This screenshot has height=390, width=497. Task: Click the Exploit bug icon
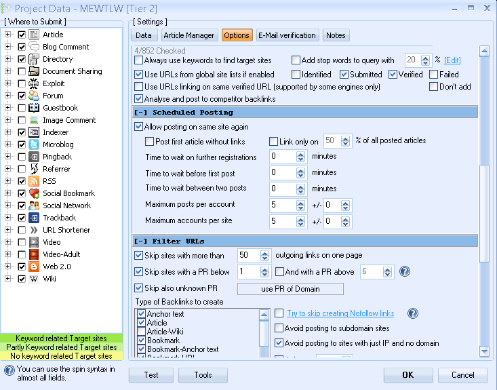(34, 83)
